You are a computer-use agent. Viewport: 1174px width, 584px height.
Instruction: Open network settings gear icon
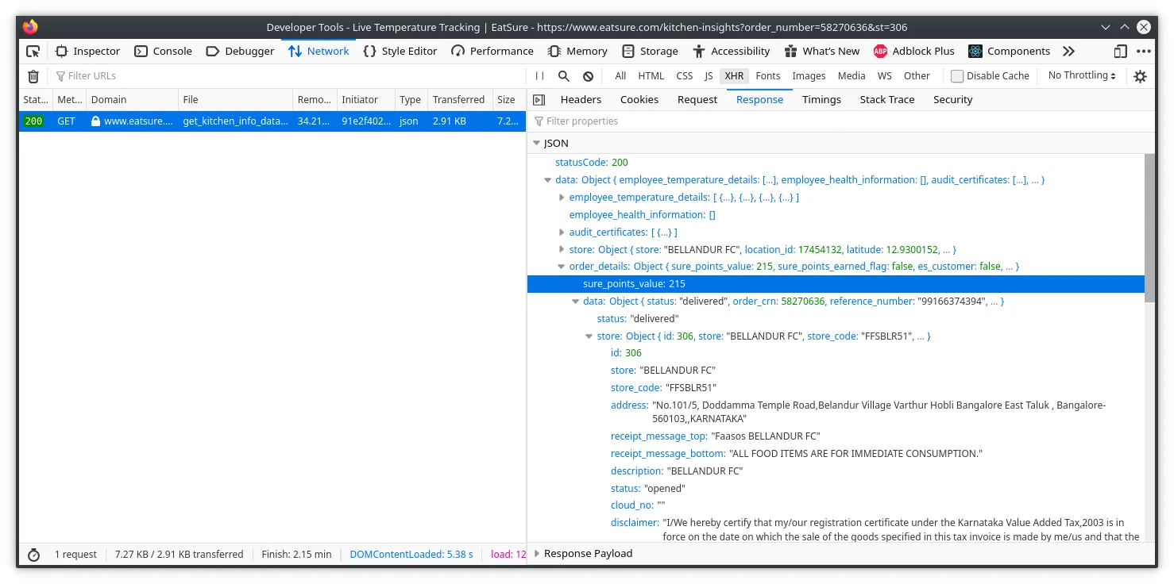1140,76
